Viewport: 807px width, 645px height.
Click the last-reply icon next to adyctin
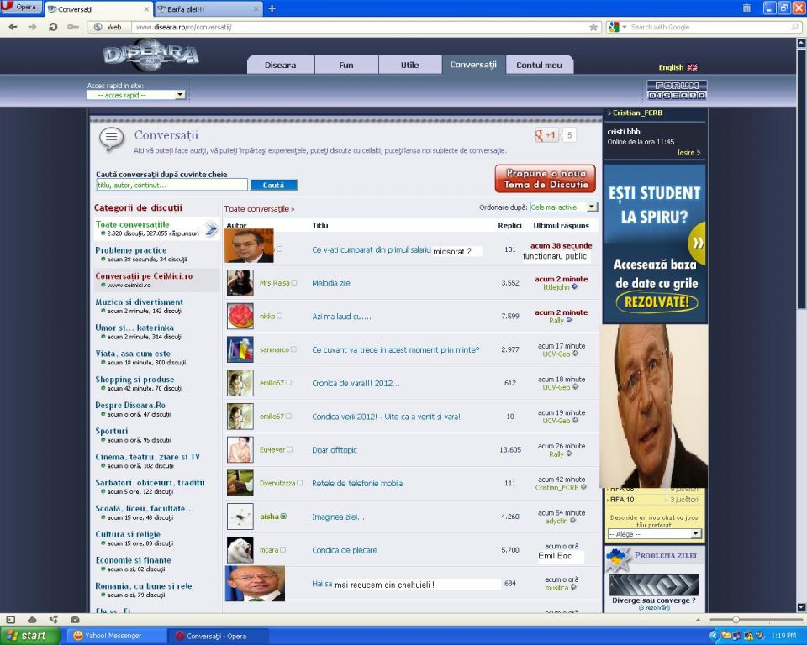pos(572,521)
